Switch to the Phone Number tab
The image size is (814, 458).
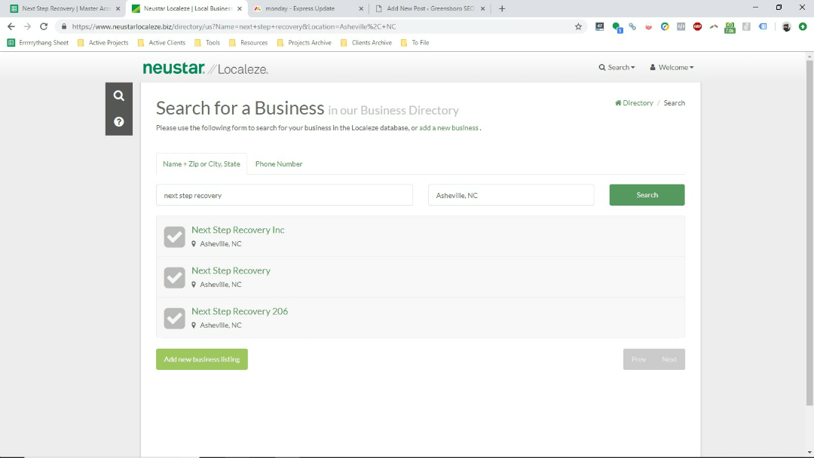(278, 163)
